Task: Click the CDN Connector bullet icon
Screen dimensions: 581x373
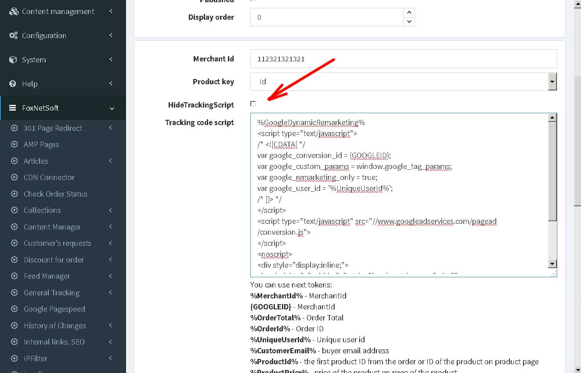Action: point(14,177)
